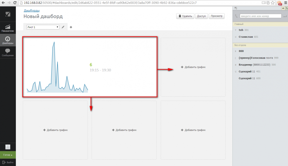
Task: Click the app logo at top left
Action: [8, 14]
